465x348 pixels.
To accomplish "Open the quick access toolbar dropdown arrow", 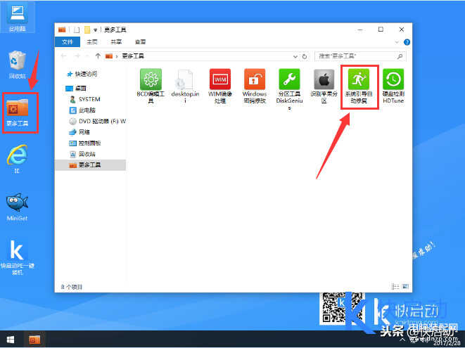I will pos(95,30).
